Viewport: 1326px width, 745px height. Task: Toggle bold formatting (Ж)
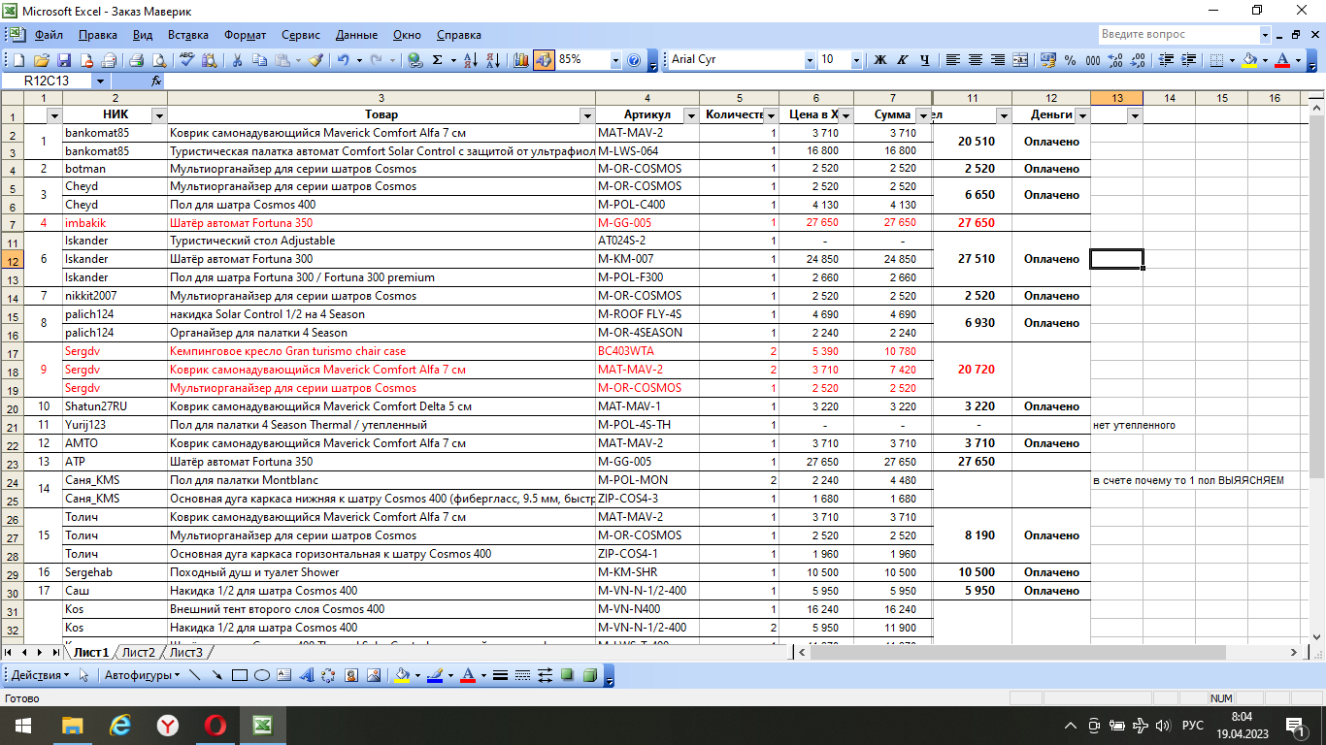(880, 60)
